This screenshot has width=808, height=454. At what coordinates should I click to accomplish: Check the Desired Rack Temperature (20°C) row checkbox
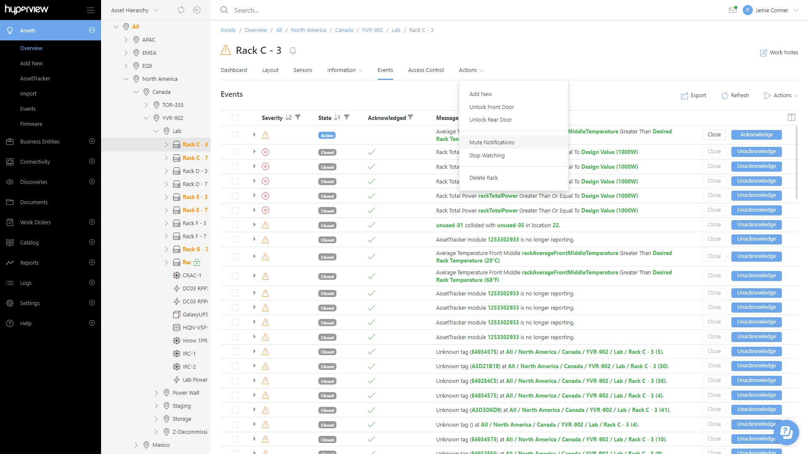click(x=235, y=257)
